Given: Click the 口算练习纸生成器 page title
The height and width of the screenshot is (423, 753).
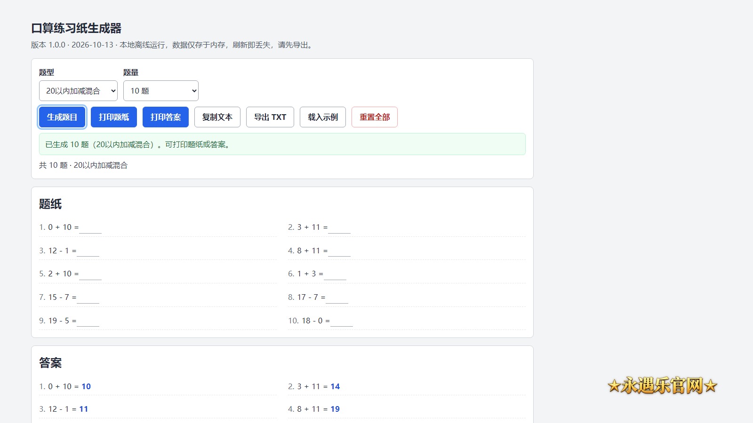Looking at the screenshot, I should pos(76,28).
